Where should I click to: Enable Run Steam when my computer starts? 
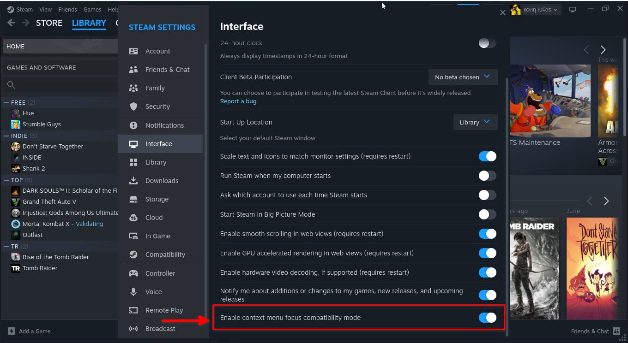[x=487, y=176]
